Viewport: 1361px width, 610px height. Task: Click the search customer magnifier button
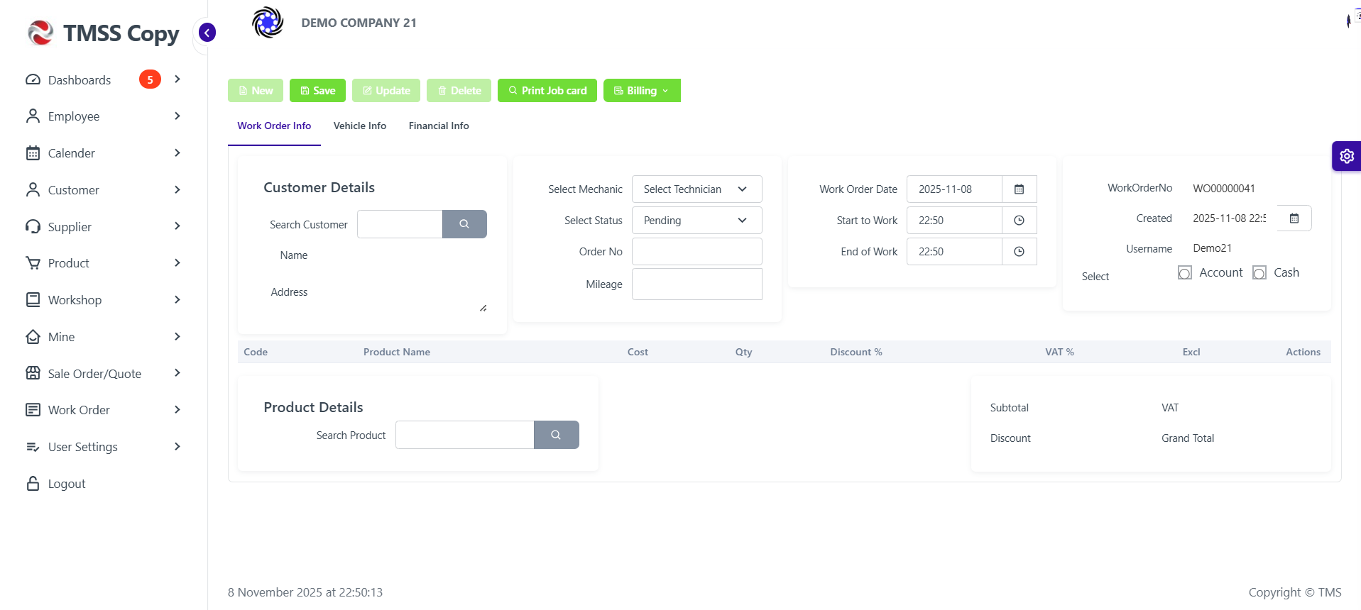[464, 224]
